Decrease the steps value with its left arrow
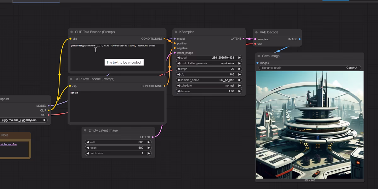The height and width of the screenshot is (189, 378). 178,69
